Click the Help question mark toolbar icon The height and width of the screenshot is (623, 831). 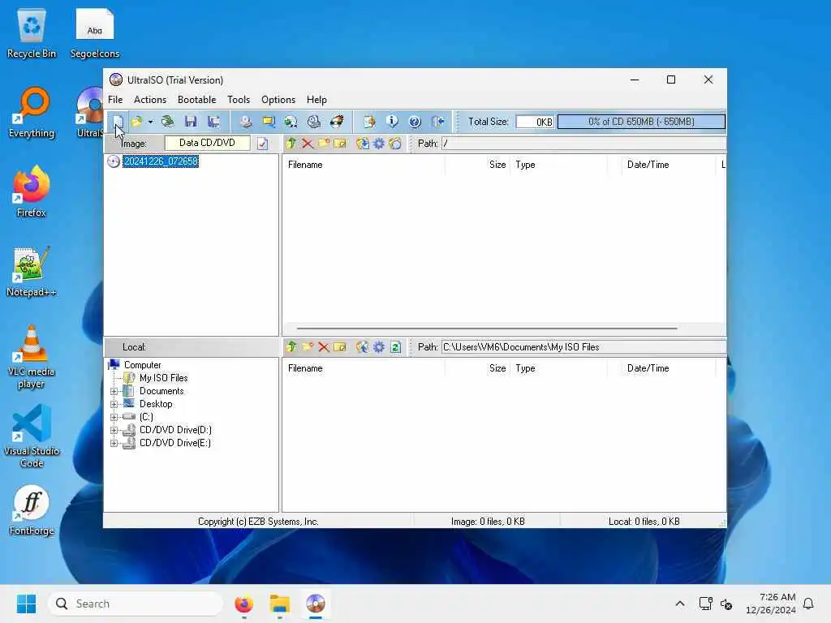point(415,122)
